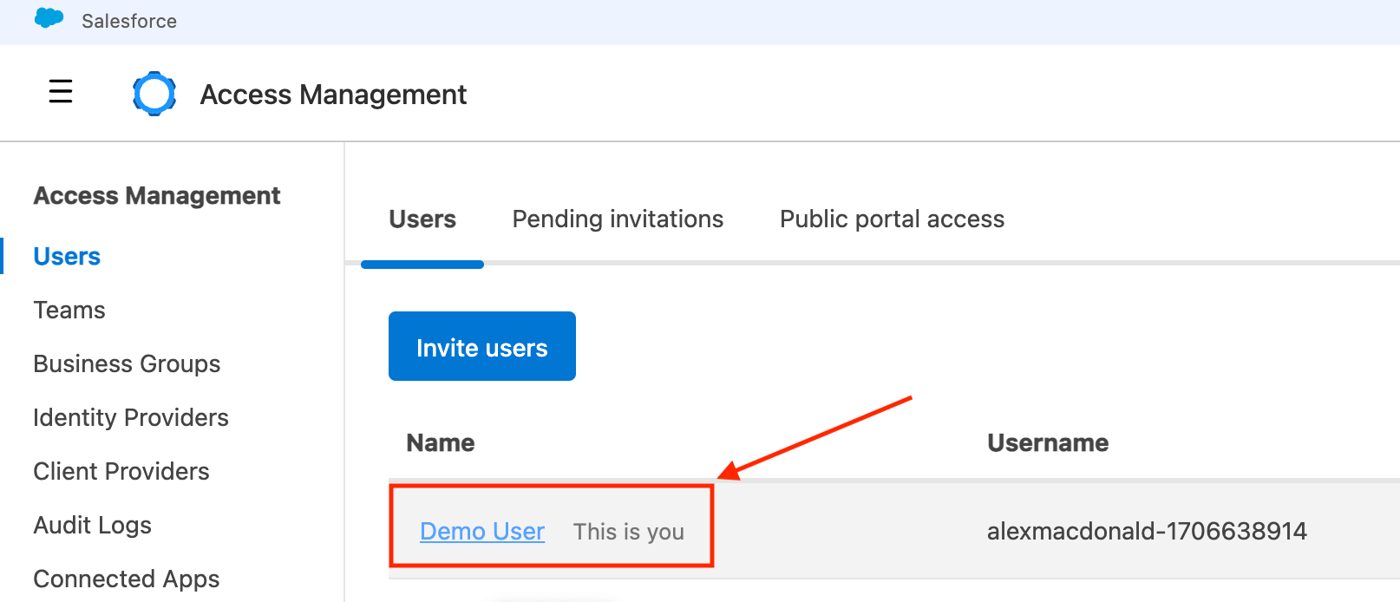Screen dimensions: 1400x602
Task: Open the Public portal access tab
Action: click(892, 219)
